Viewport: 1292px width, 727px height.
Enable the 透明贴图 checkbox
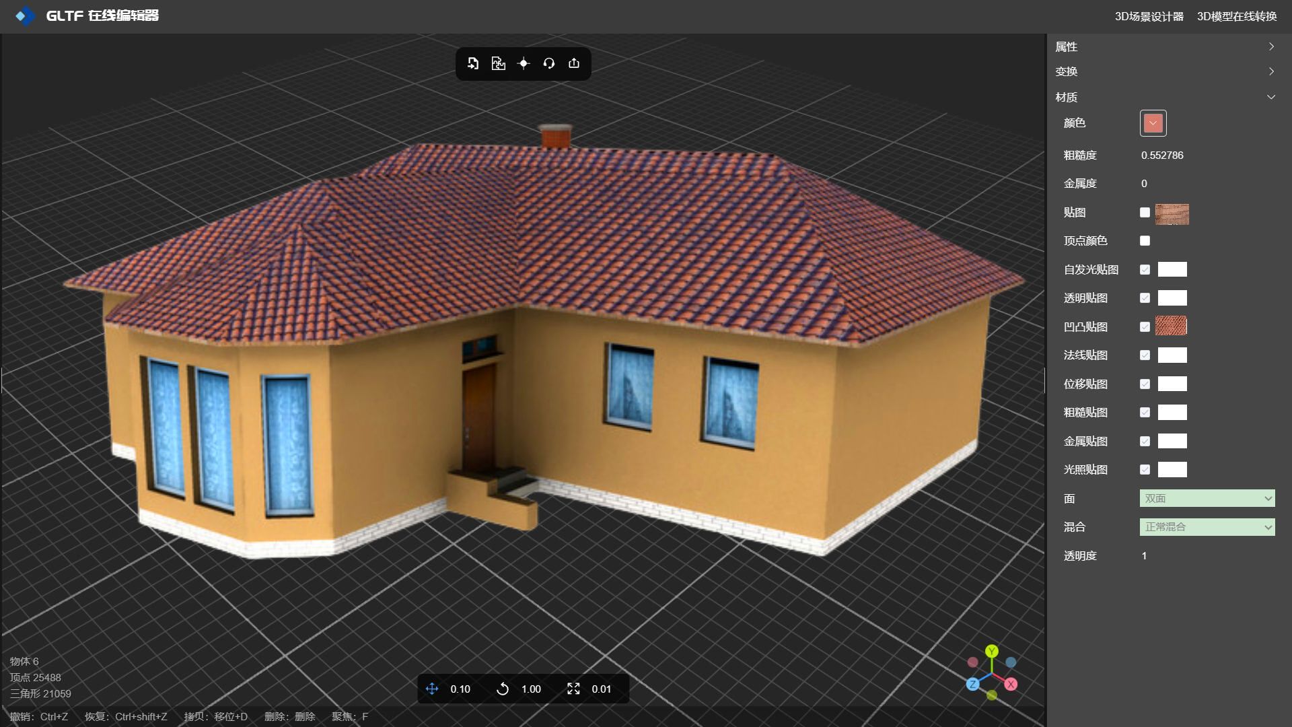pyautogui.click(x=1145, y=298)
